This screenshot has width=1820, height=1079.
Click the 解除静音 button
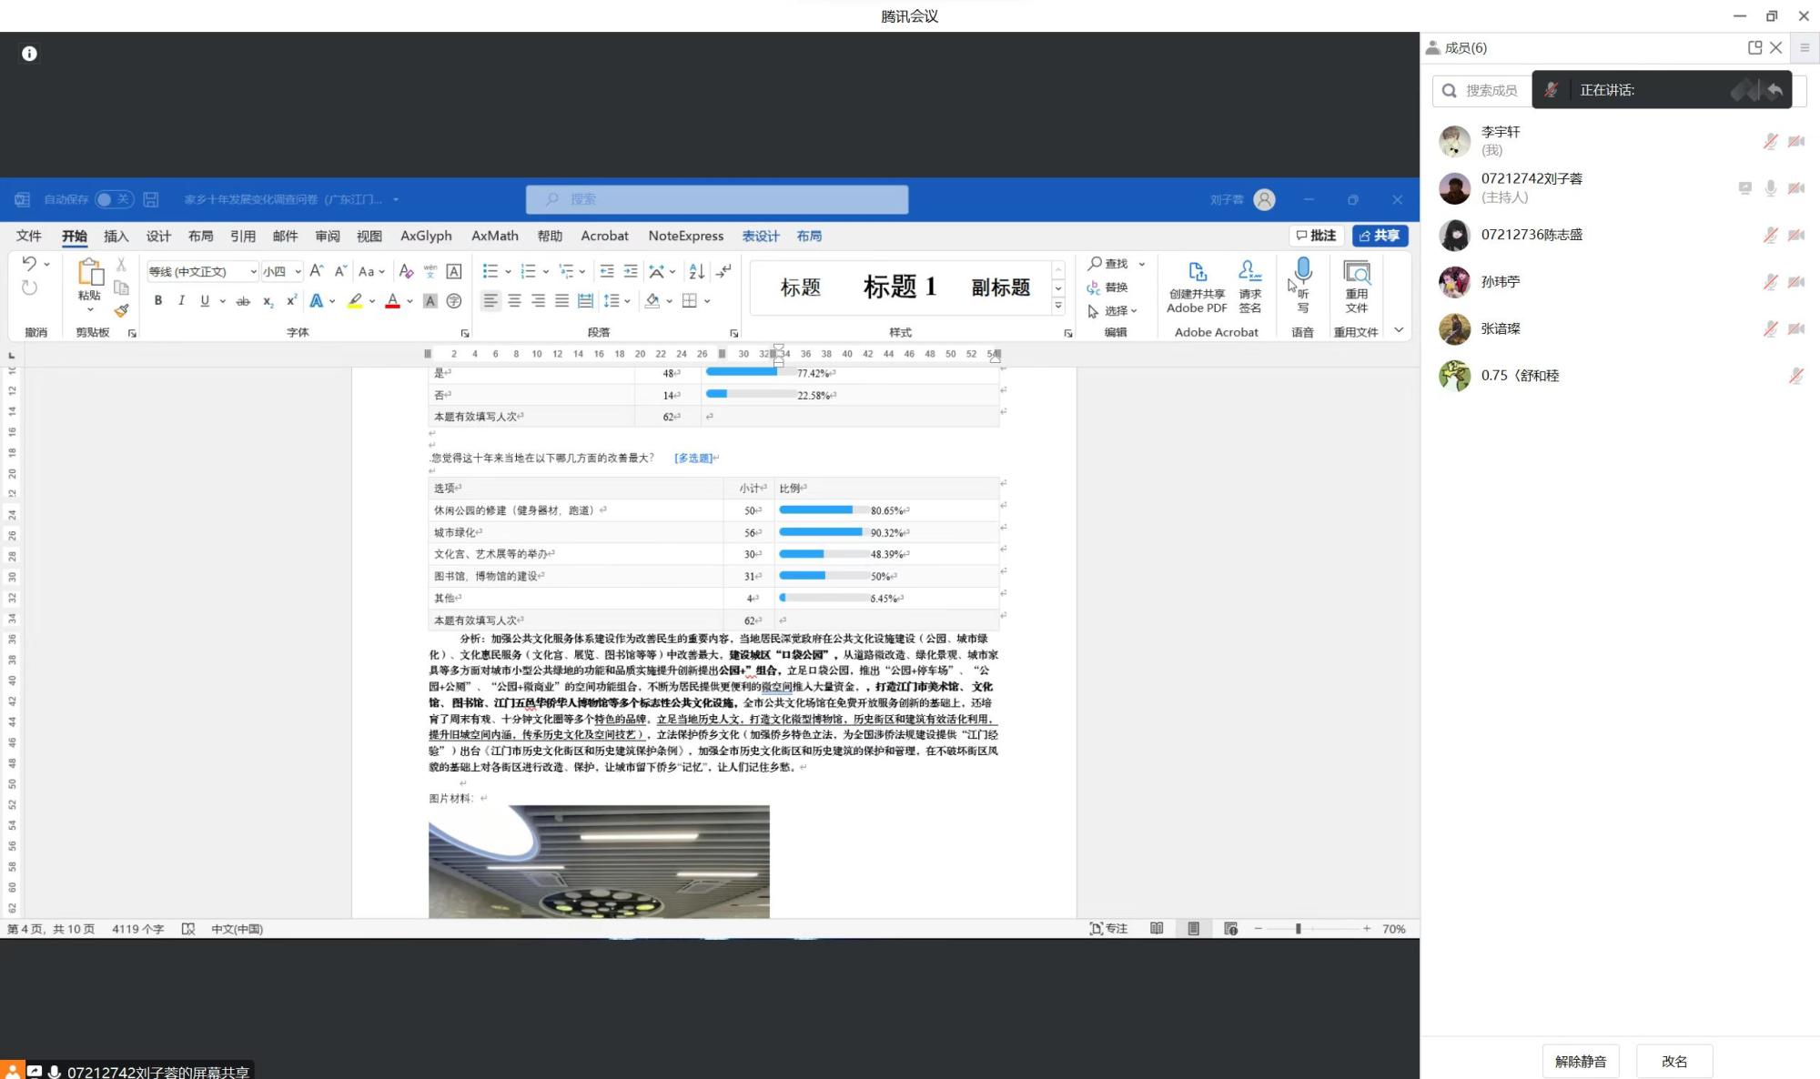tap(1580, 1061)
